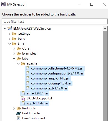Click the EMAJavaRESTWebService project icon

pyautogui.click(x=10, y=29)
